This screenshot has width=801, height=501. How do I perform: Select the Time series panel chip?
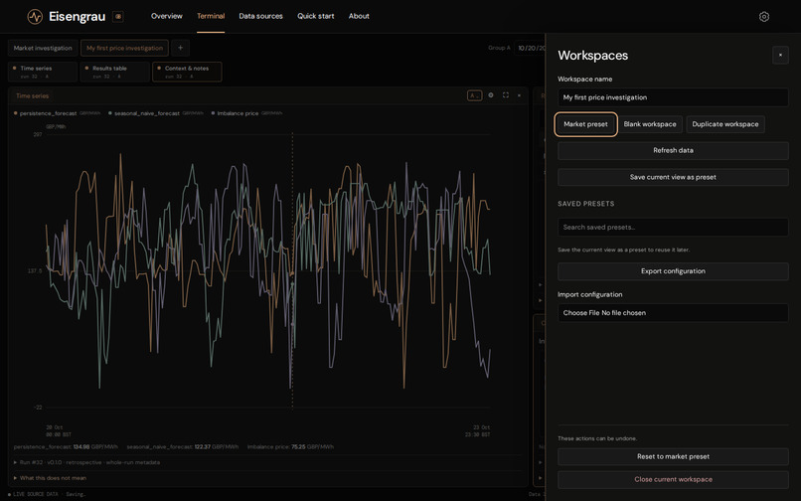point(43,72)
